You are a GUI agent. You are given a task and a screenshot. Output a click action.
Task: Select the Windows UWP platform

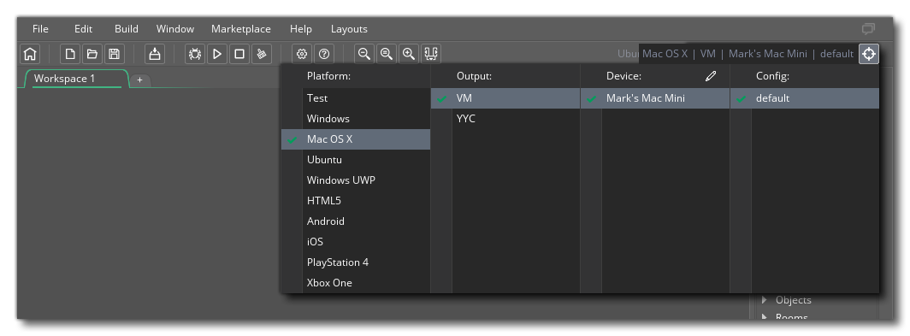click(x=356, y=180)
